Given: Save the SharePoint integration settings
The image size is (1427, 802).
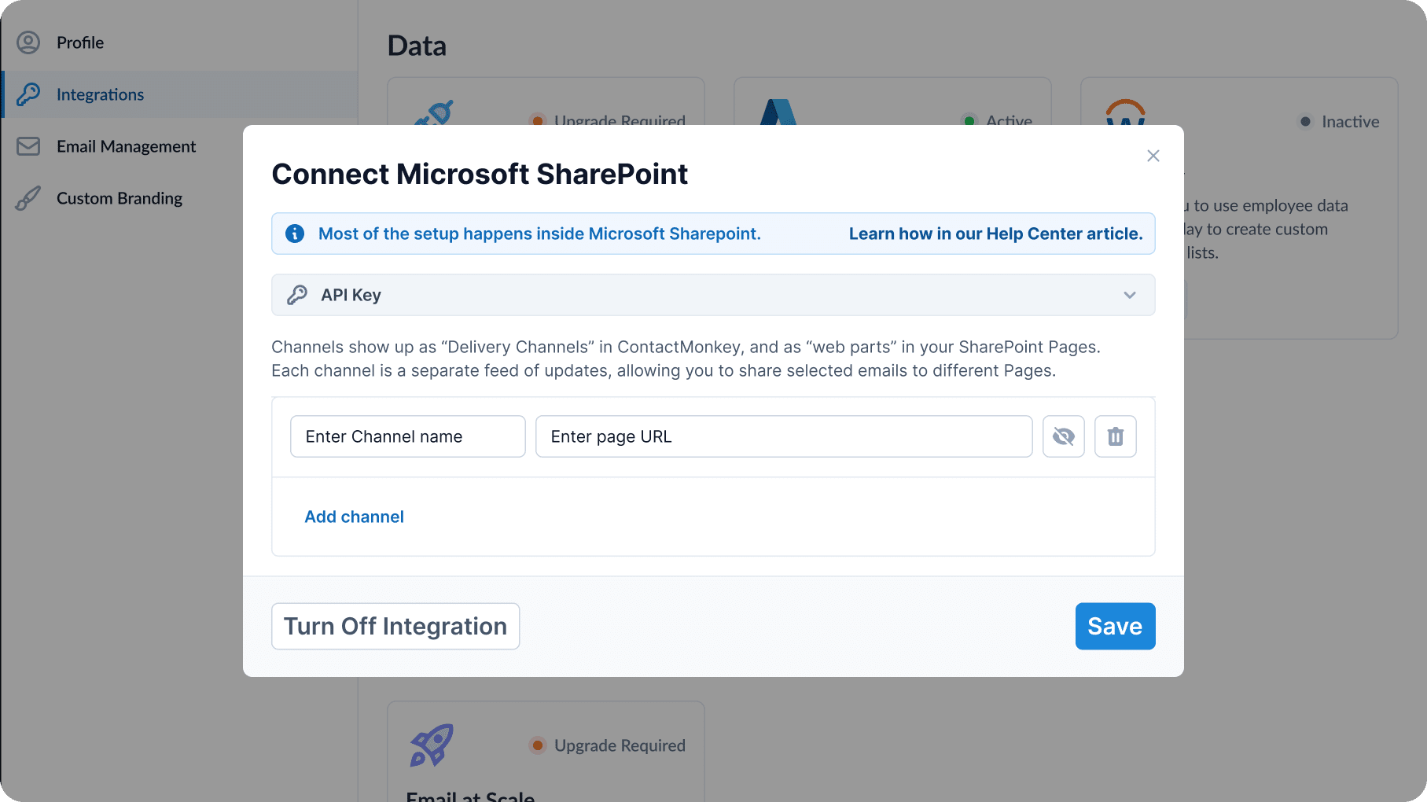Looking at the screenshot, I should (x=1115, y=626).
